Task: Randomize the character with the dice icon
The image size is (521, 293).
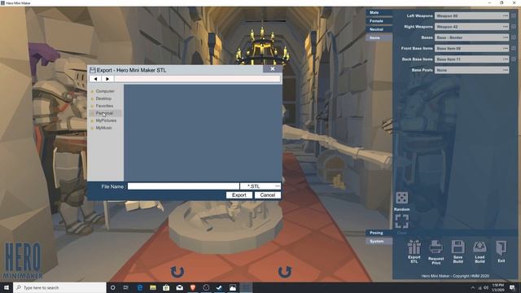Action: tap(401, 198)
